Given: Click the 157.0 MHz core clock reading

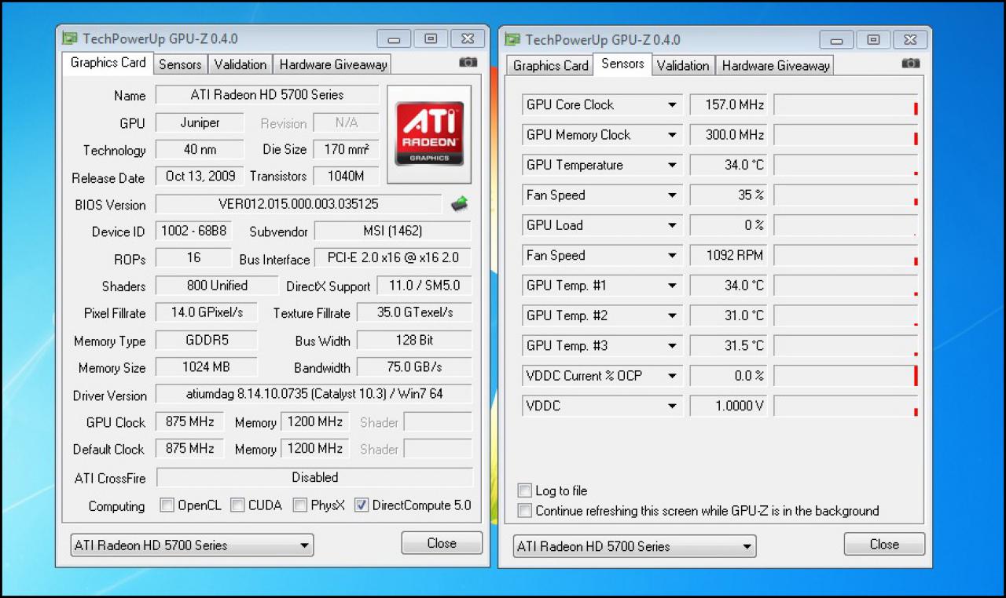Looking at the screenshot, I should coord(727,104).
